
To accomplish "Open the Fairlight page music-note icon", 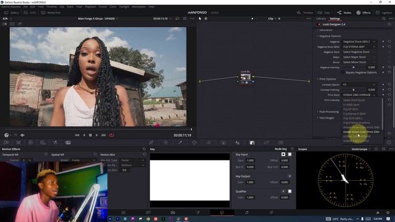I will click(247, 213).
